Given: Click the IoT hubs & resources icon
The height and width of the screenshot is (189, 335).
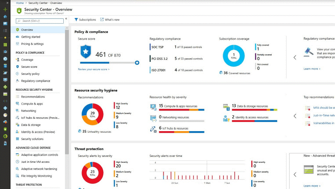Looking at the screenshot, I should [x=153, y=130].
